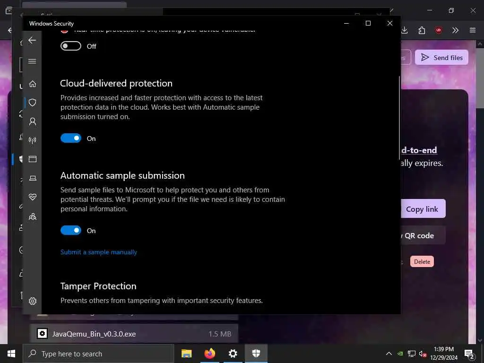The image size is (484, 363).
Task: Turn off Cloud-delivered protection toggle
Action: pos(71,138)
